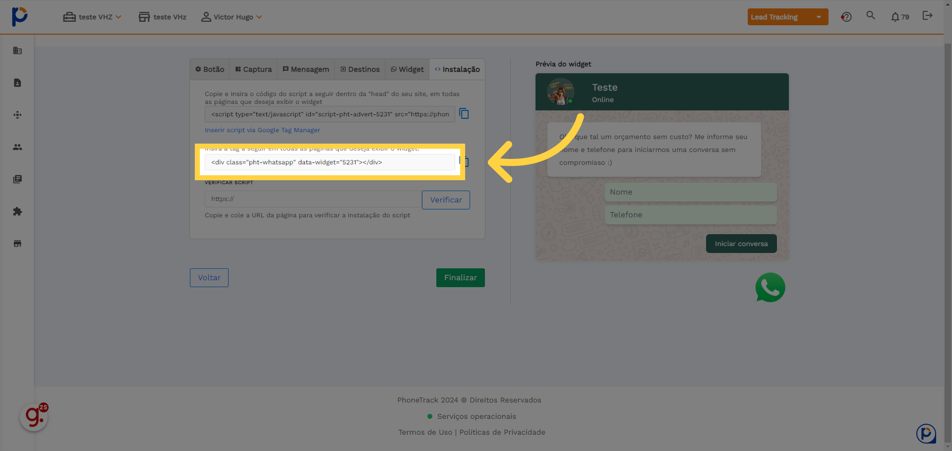
Task: Switch to the Captura tab
Action: [x=253, y=69]
